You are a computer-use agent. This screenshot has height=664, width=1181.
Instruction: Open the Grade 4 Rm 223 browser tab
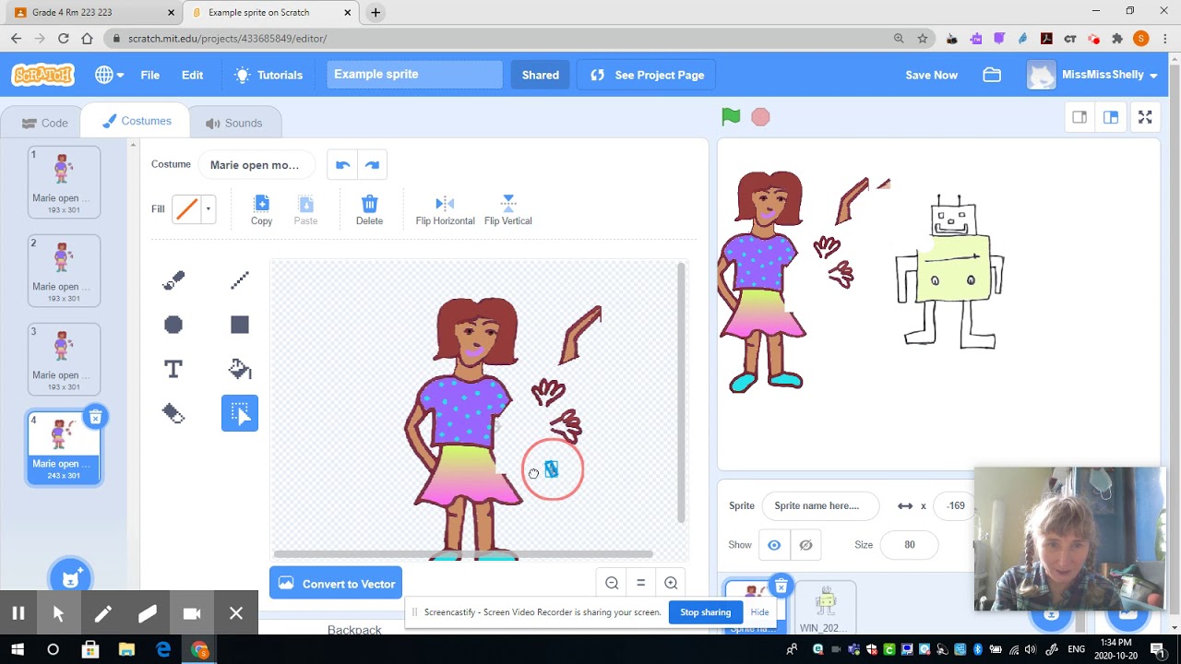(92, 13)
